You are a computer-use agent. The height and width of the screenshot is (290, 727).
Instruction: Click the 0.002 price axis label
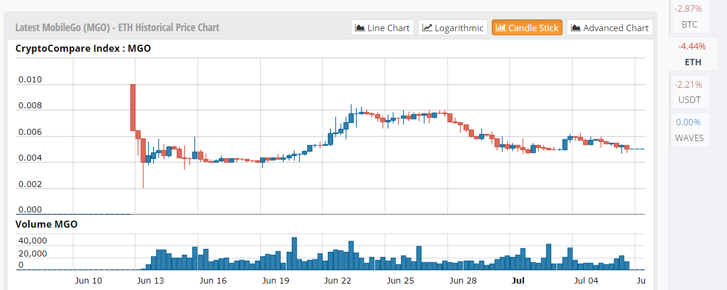[x=30, y=185]
